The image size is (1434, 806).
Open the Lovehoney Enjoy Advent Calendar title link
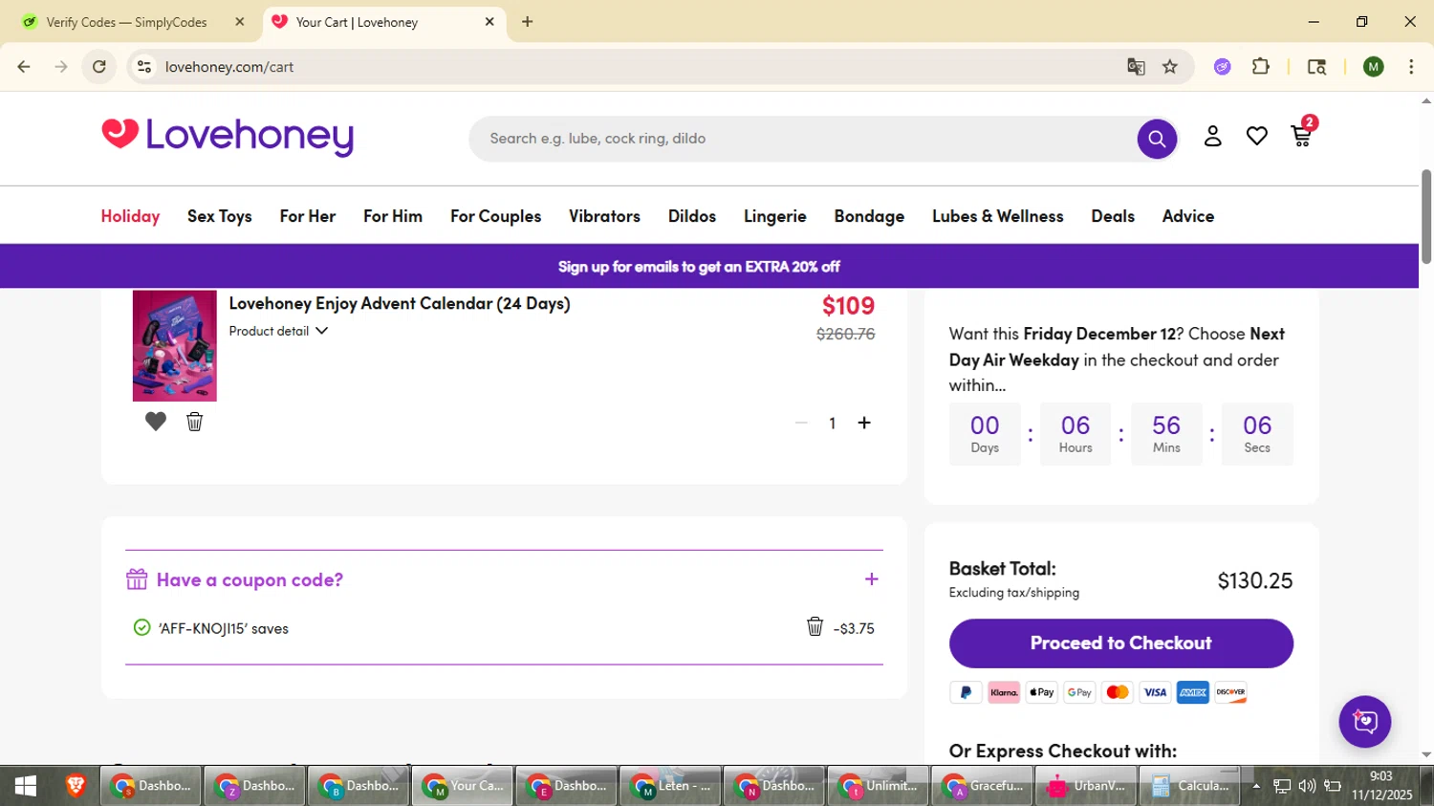tap(400, 303)
